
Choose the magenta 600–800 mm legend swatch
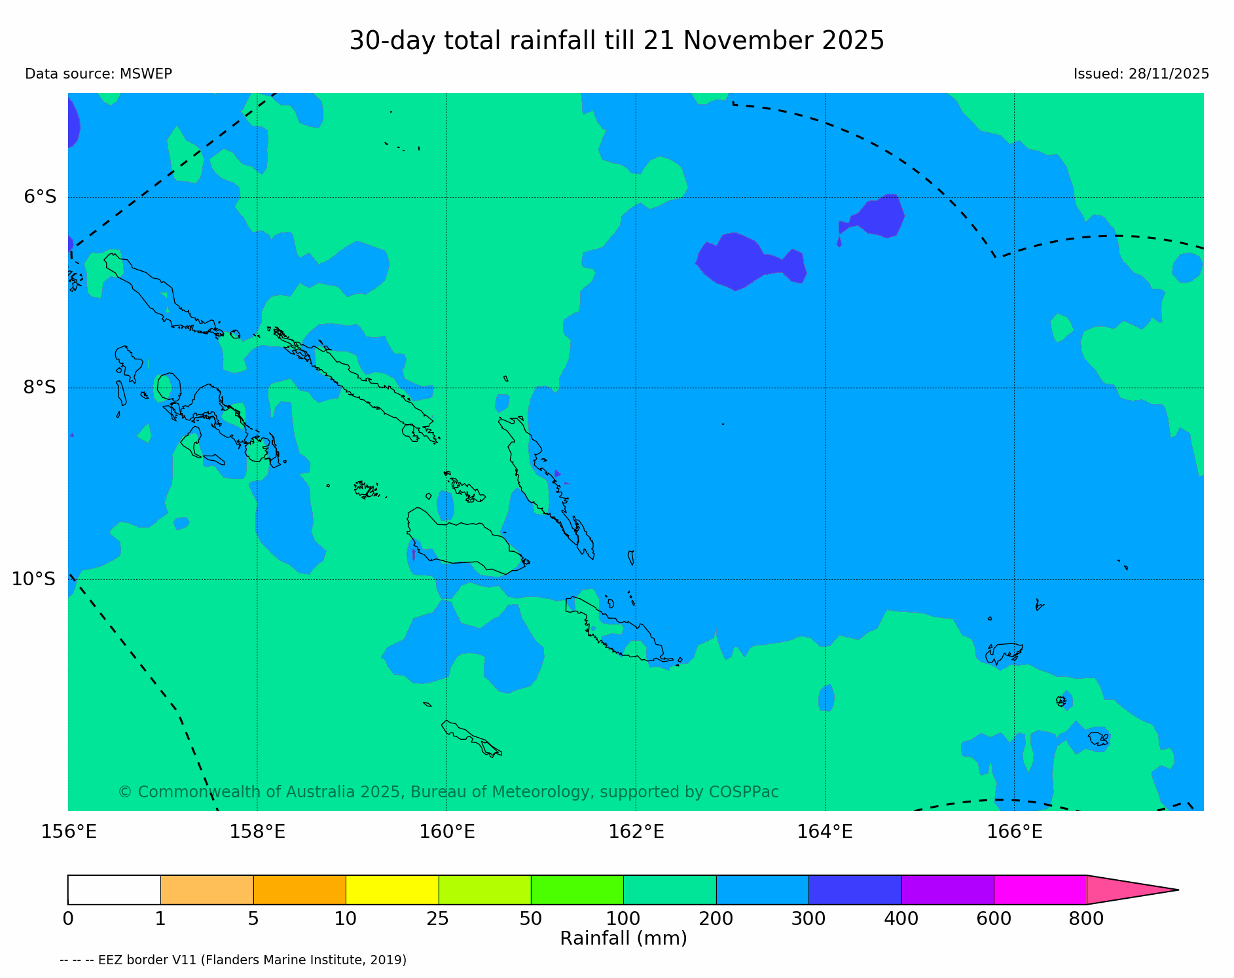1040,890
